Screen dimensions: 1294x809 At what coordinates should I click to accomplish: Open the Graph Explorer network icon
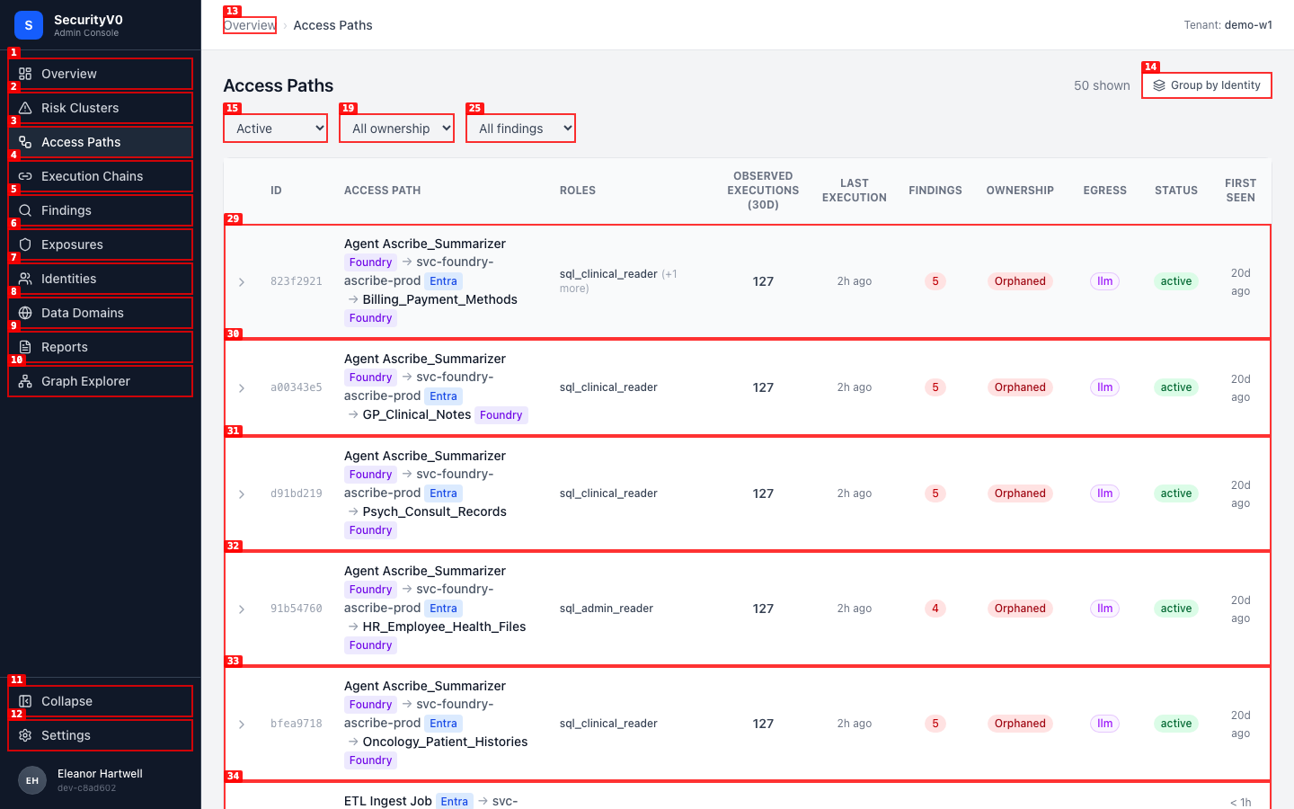pyautogui.click(x=25, y=381)
